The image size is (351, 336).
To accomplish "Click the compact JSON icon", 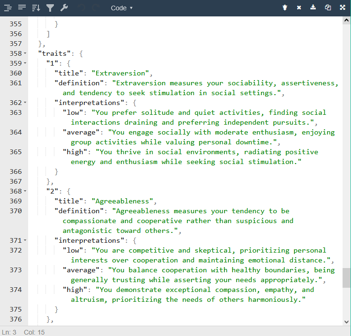I will point(22,8).
